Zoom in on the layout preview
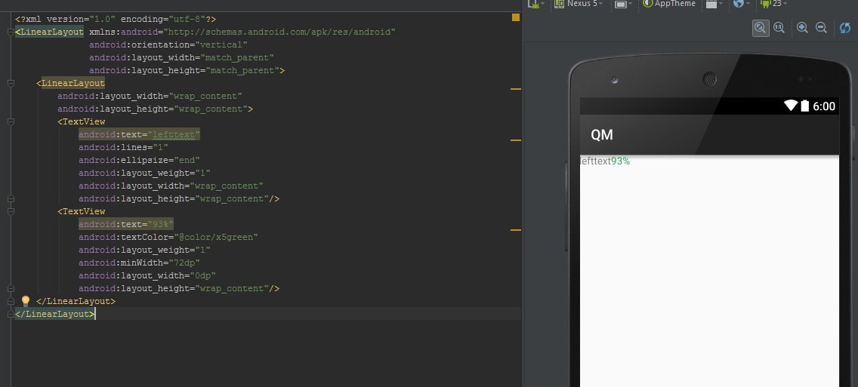The image size is (858, 387). click(802, 28)
